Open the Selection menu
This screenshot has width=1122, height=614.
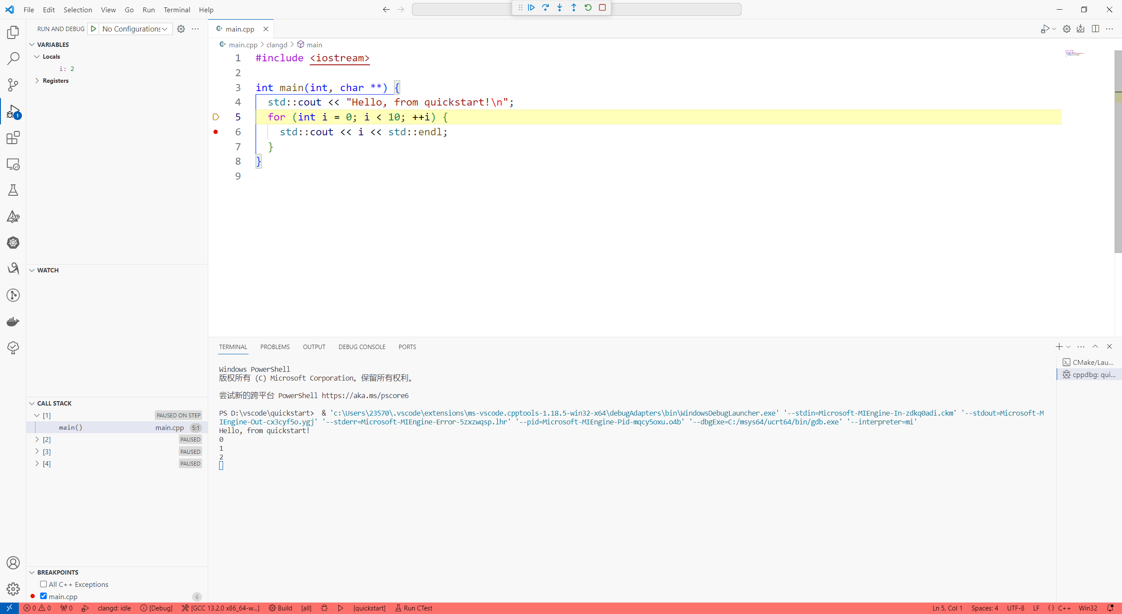[78, 10]
